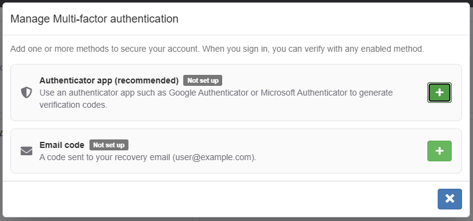Click the 'Manage Multi-factor authentication' title
This screenshot has height=221, width=473.
(x=94, y=19)
